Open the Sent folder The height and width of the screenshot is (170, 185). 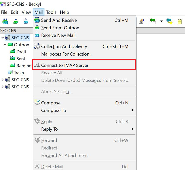coord(21,59)
